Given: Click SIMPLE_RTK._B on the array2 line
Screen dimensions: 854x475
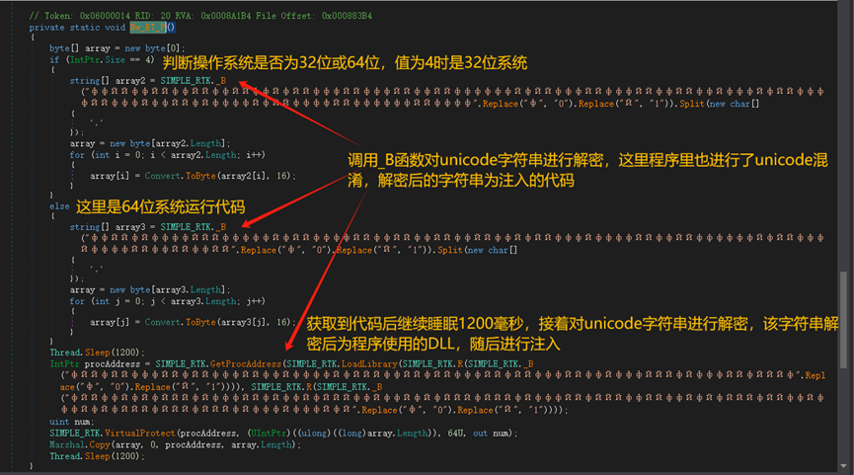Looking at the screenshot, I should [193, 81].
